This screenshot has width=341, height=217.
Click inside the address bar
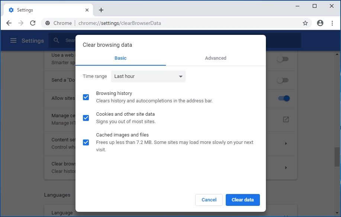click(x=149, y=23)
